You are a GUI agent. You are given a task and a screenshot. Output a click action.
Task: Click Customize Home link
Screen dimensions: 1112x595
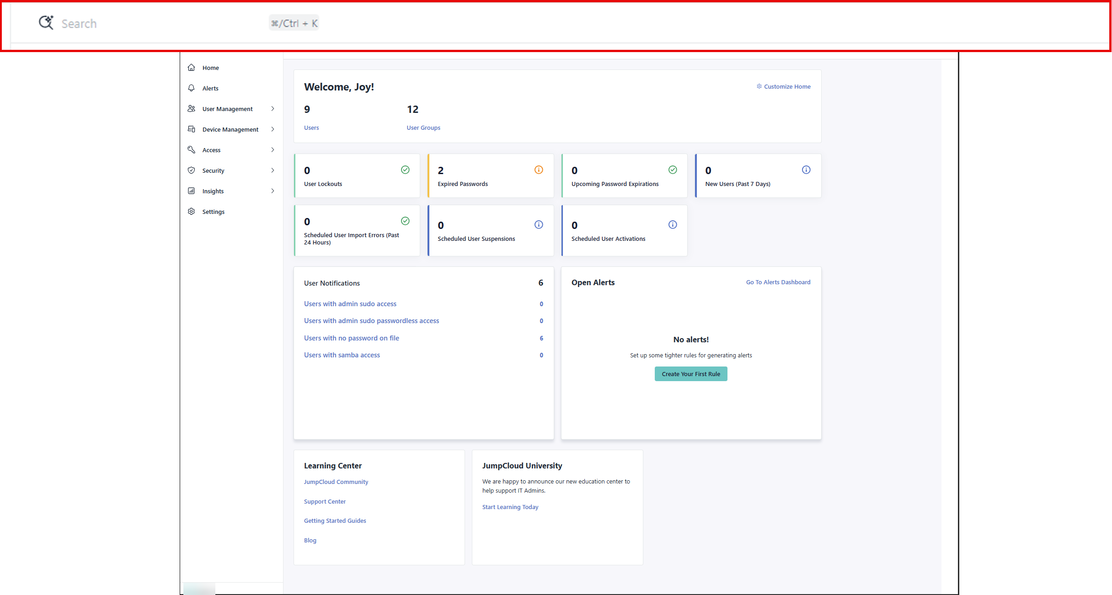786,86
